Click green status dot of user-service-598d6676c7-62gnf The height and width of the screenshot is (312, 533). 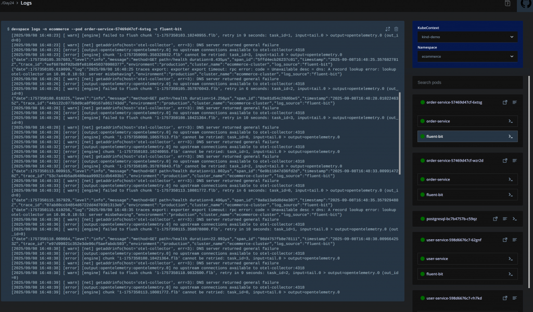pyautogui.click(x=423, y=240)
